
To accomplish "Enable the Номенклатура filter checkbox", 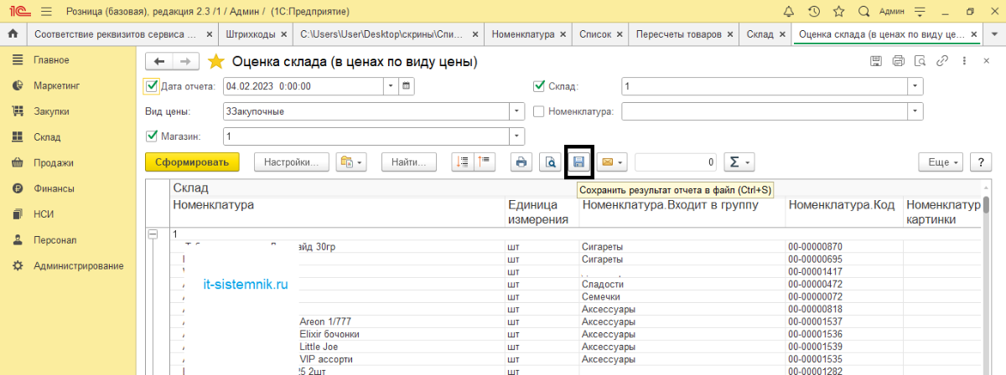I will (x=539, y=110).
